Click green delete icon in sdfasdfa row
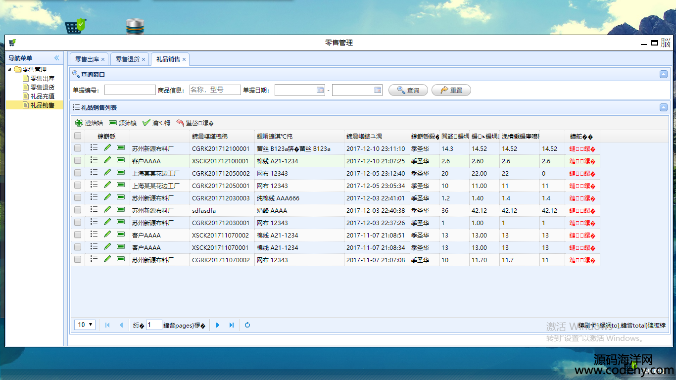Image resolution: width=676 pixels, height=380 pixels. (x=121, y=210)
